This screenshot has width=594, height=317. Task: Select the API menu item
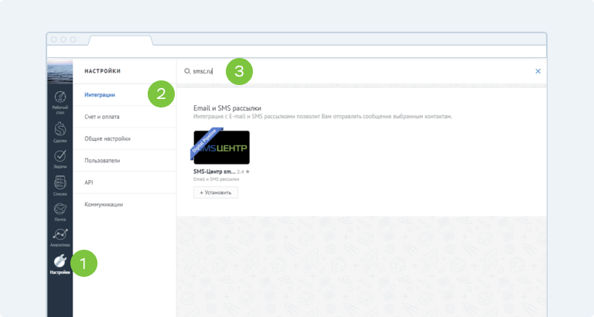pyautogui.click(x=89, y=182)
